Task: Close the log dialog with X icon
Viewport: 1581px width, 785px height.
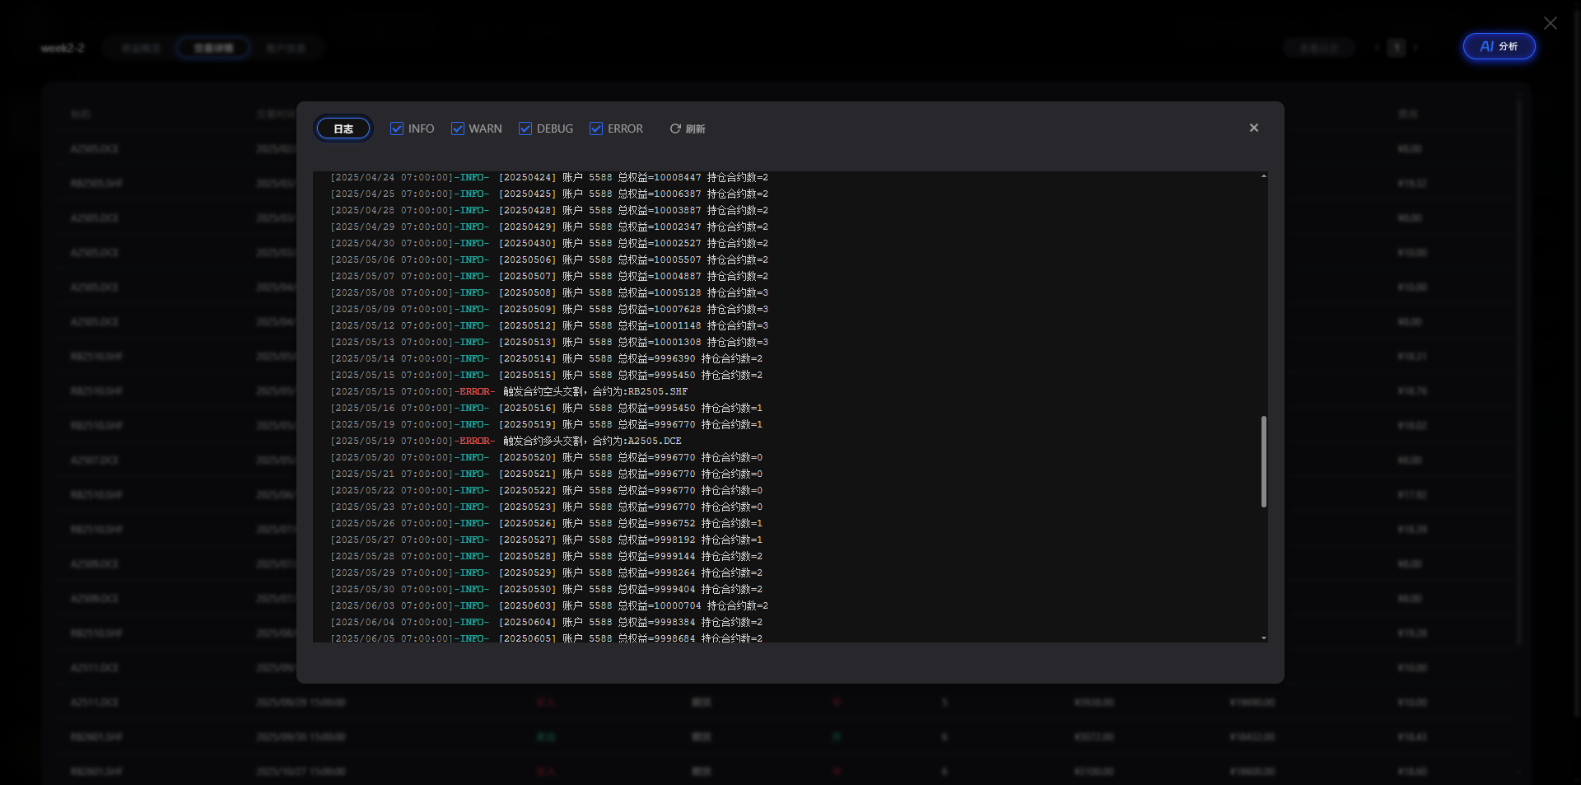Action: [x=1253, y=128]
